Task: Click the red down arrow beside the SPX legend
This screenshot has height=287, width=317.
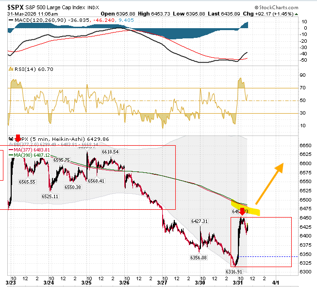Action: (18, 138)
